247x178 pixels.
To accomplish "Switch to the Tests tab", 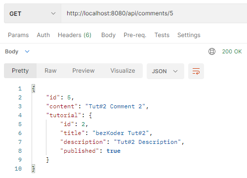I will (162, 35).
